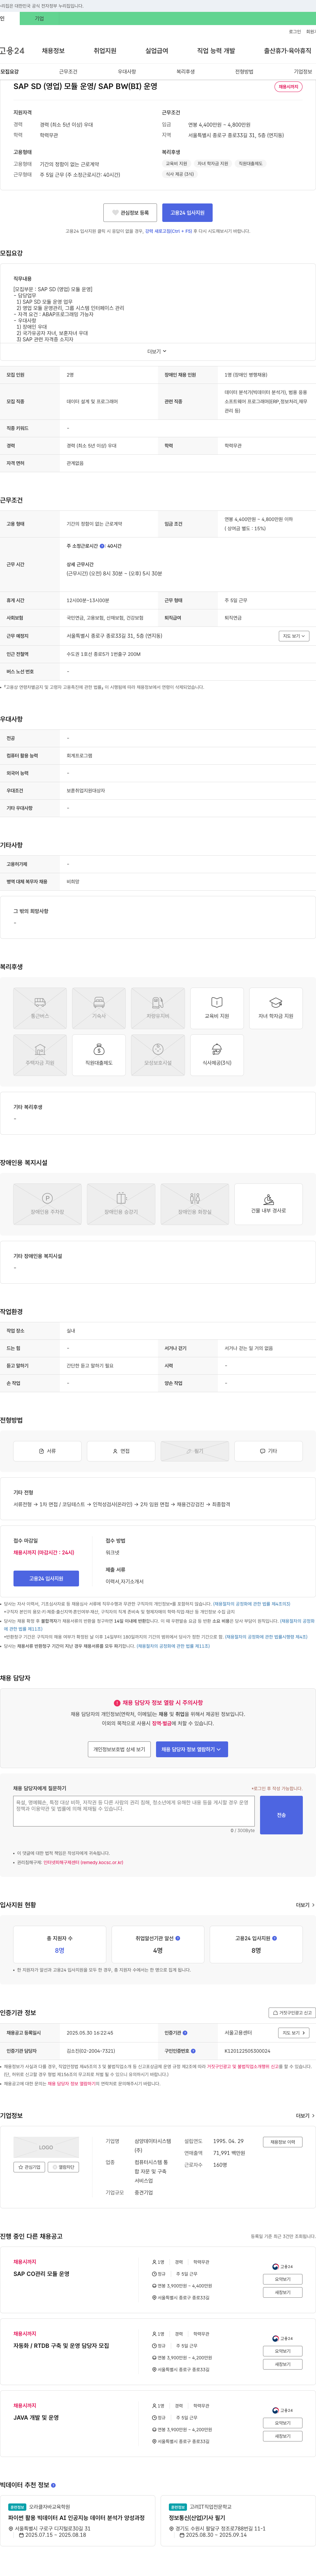Click the info icon next to 고용24 입사지원
Screen dimensions: 316x2576
click(274, 1938)
